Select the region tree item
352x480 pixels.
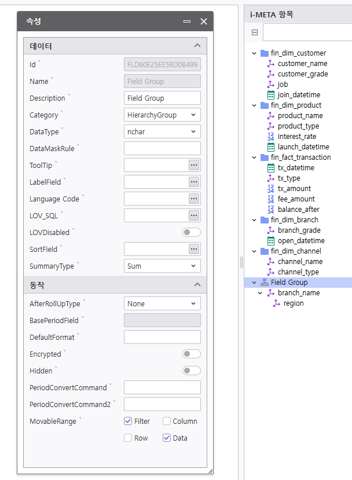pos(293,303)
